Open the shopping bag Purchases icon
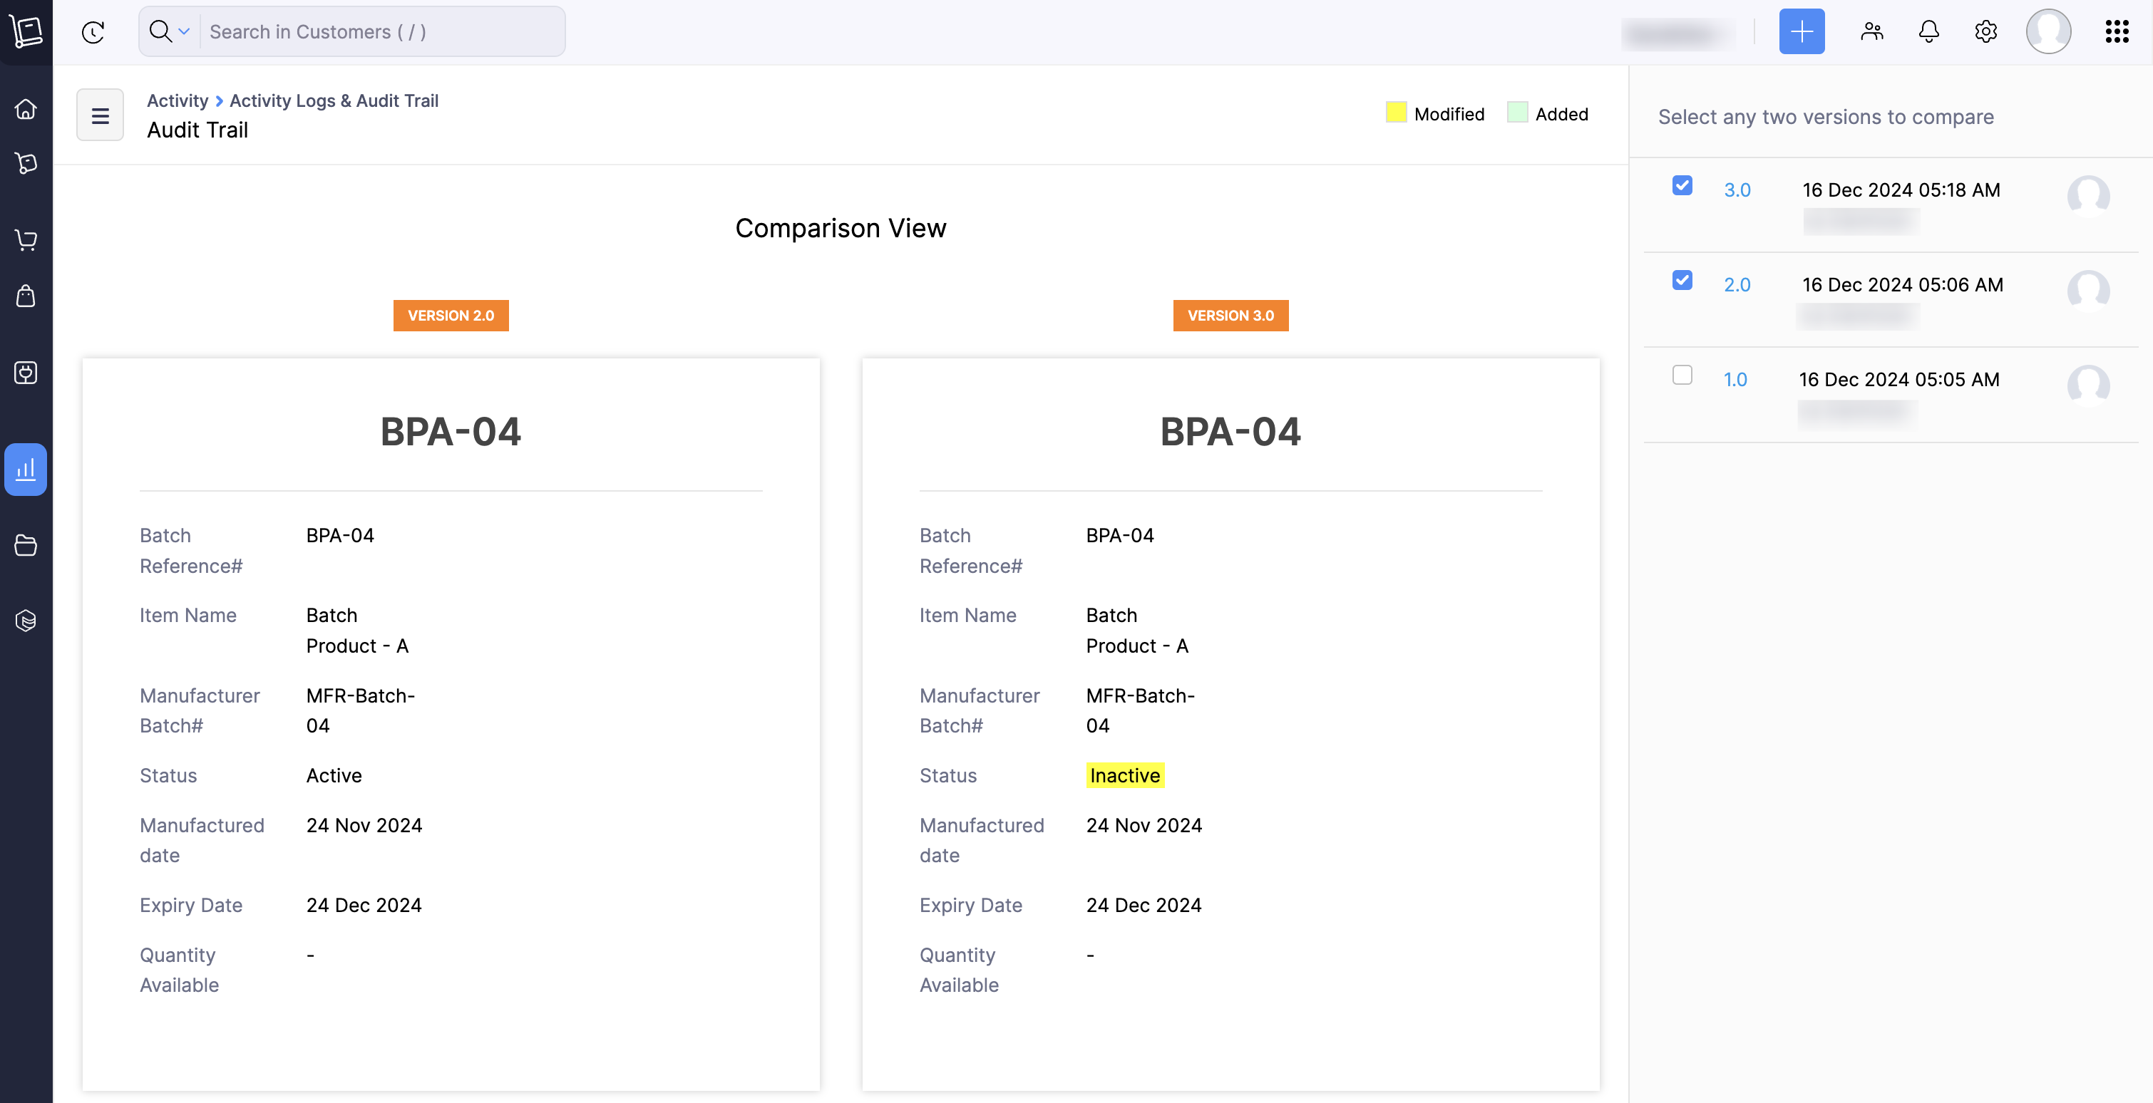This screenshot has width=2153, height=1103. pos(26,296)
